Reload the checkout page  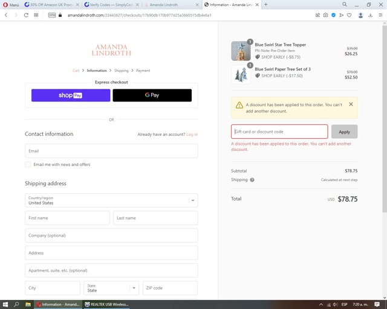tap(26, 15)
